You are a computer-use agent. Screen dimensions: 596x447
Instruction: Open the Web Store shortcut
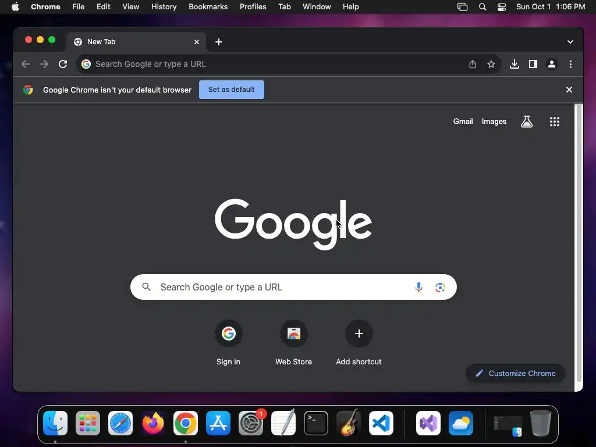[x=293, y=343]
